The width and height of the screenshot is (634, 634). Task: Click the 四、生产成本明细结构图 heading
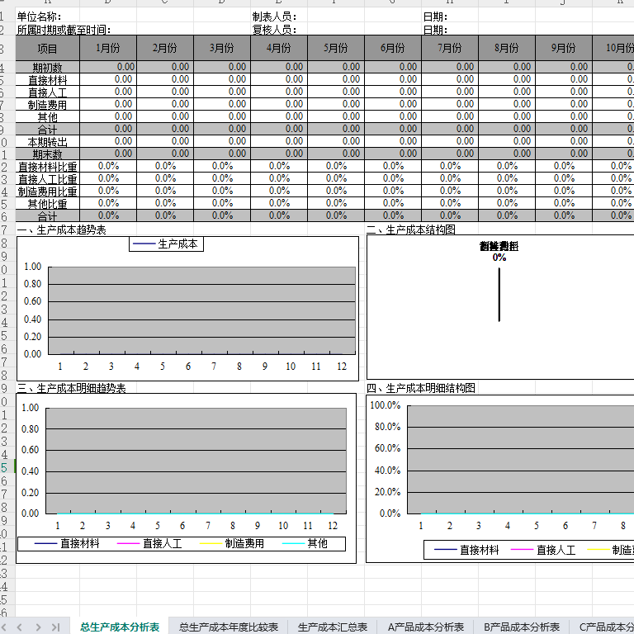point(420,388)
